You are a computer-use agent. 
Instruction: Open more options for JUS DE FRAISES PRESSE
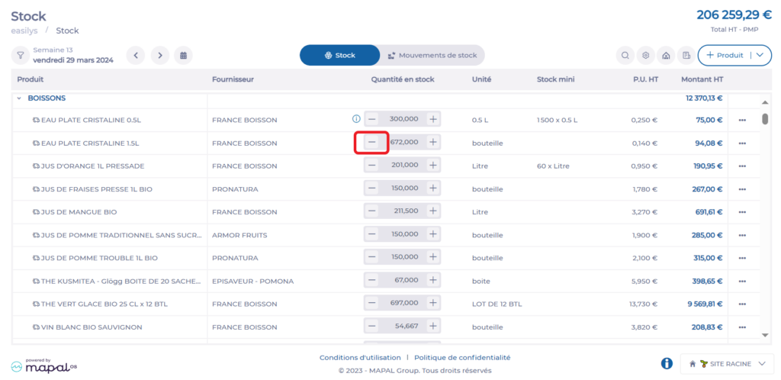coord(742,189)
